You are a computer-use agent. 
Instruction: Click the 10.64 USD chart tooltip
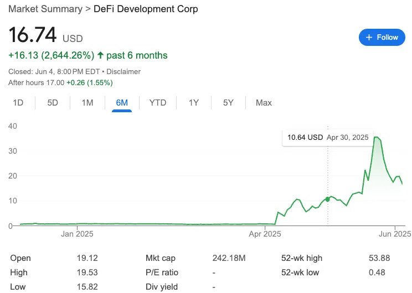tap(328, 138)
